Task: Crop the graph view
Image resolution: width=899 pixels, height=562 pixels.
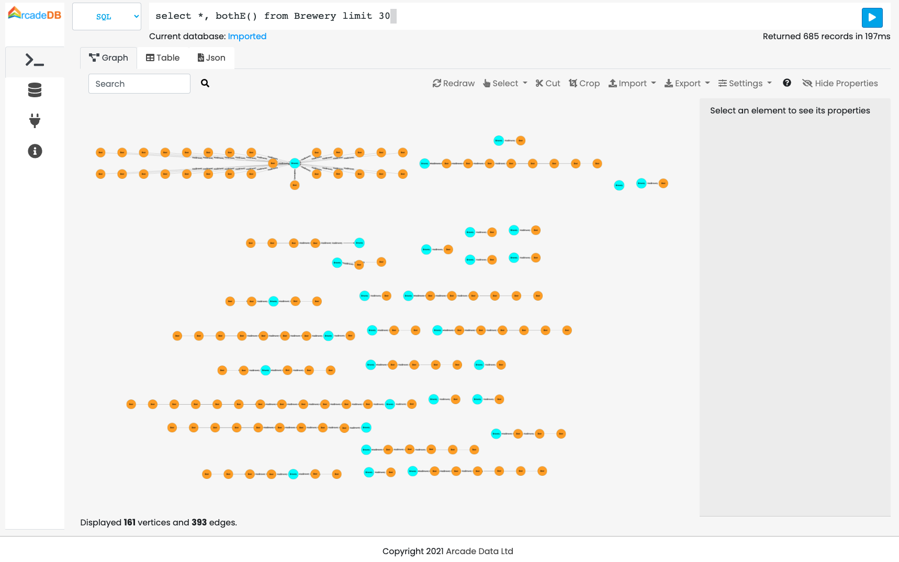Action: click(x=584, y=83)
